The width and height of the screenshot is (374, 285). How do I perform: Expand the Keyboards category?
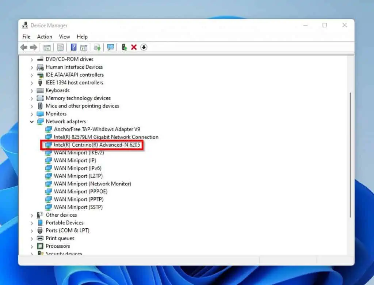coord(32,90)
